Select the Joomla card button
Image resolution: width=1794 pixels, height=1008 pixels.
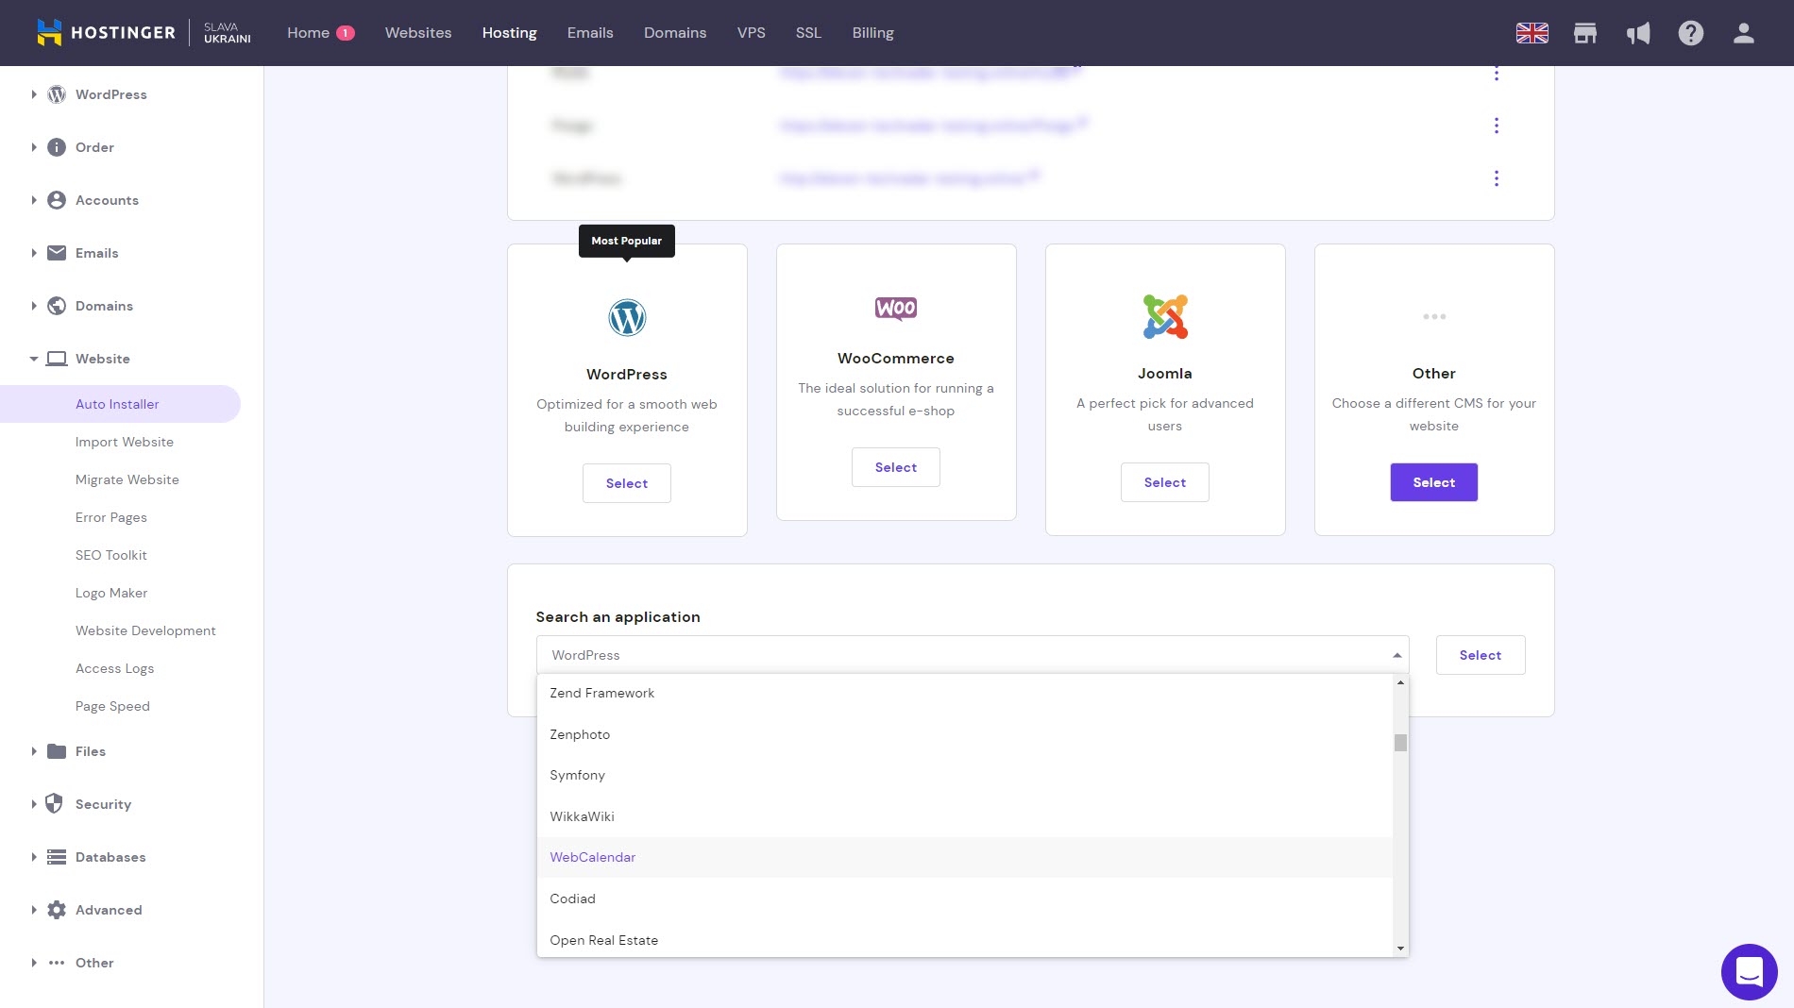[x=1165, y=482]
